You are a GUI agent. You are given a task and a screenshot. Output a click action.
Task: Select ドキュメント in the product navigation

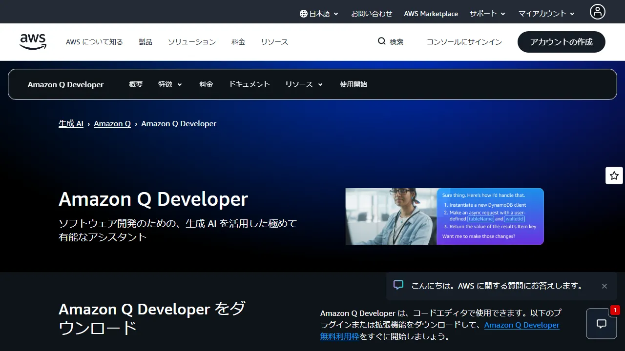(x=249, y=84)
